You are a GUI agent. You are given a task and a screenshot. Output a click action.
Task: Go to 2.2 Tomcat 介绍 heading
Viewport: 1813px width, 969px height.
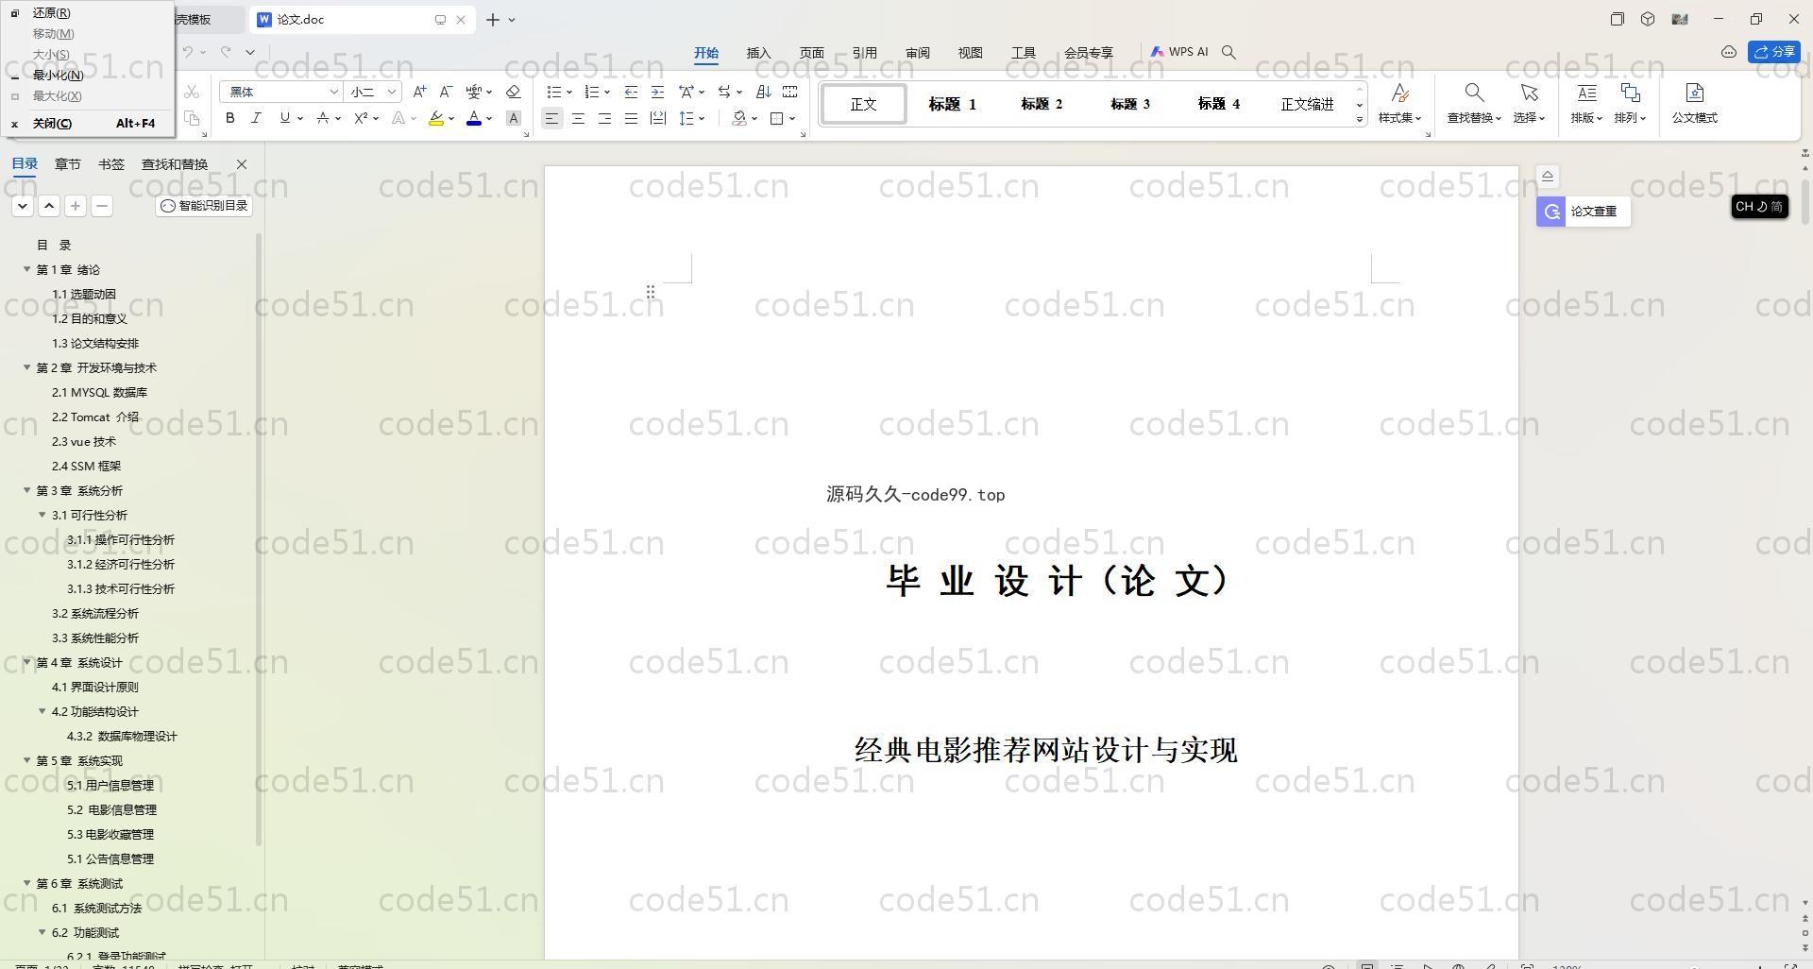(x=94, y=416)
